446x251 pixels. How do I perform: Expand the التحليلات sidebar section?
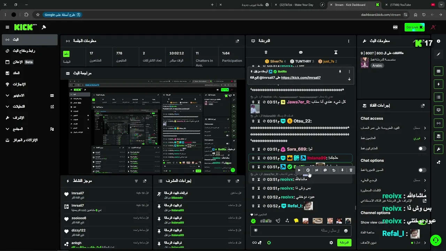tap(30, 107)
